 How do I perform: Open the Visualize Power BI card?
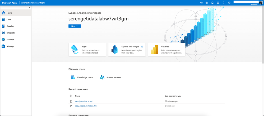click(x=166, y=50)
